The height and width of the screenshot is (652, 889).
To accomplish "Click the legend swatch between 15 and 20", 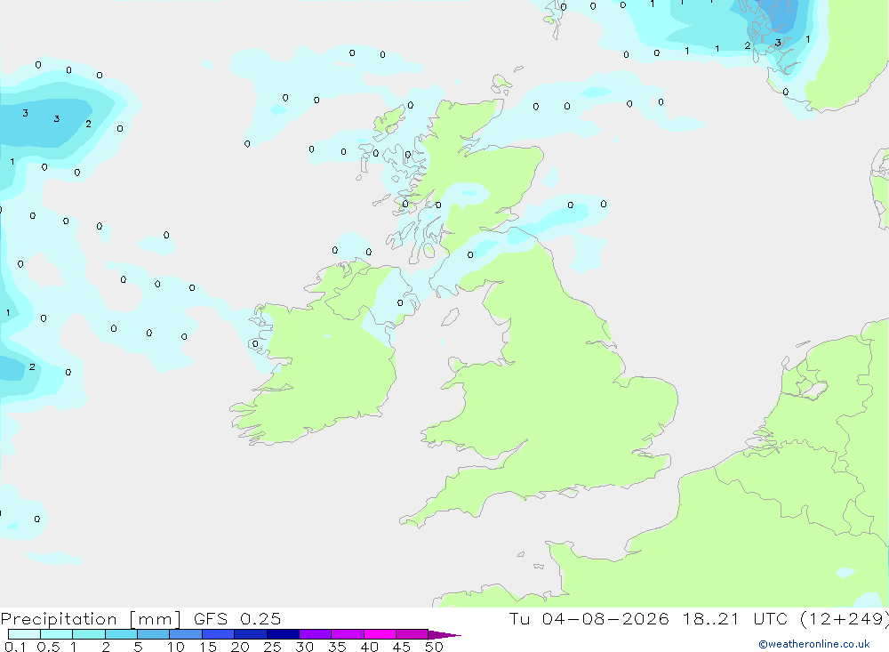I will (219, 634).
